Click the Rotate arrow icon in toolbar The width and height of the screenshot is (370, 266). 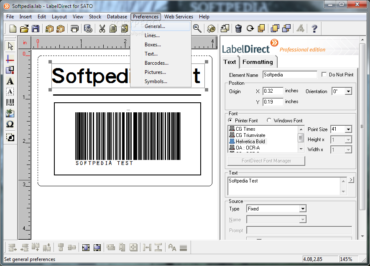250,28
